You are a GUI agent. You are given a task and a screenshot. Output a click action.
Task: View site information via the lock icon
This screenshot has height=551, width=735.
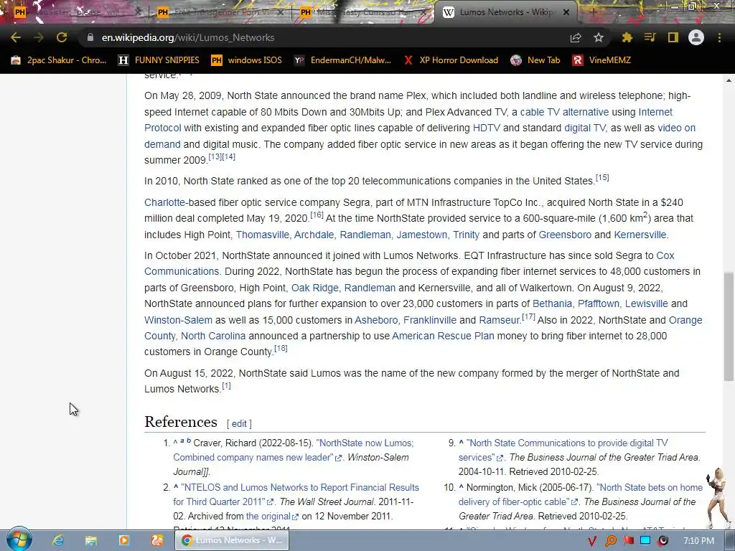(x=90, y=37)
